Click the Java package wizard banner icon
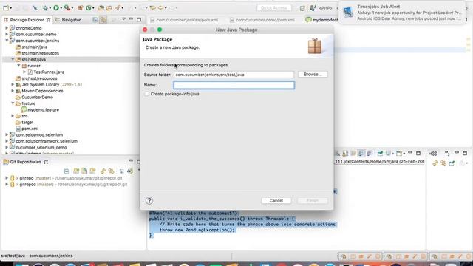 315,46
